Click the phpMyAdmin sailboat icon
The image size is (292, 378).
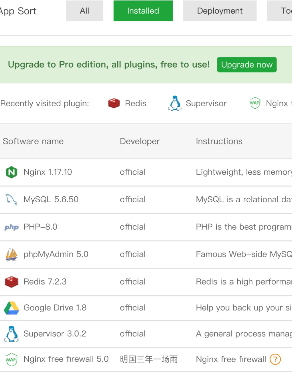[11, 254]
